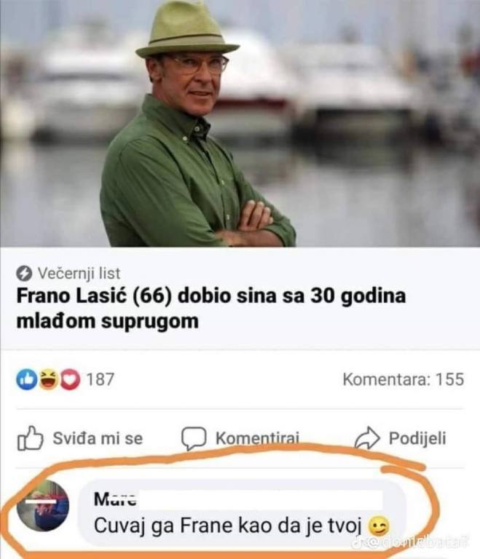Open the Frano Lasić article headline
Screen dimensions: 480x559
click(211, 309)
